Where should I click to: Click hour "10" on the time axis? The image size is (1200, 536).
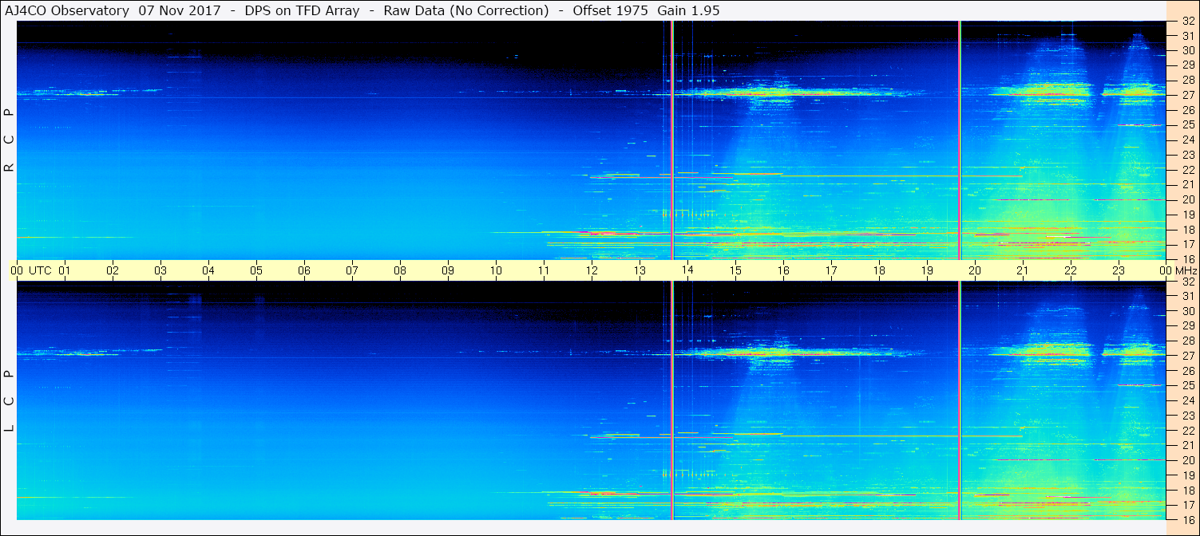pyautogui.click(x=496, y=270)
